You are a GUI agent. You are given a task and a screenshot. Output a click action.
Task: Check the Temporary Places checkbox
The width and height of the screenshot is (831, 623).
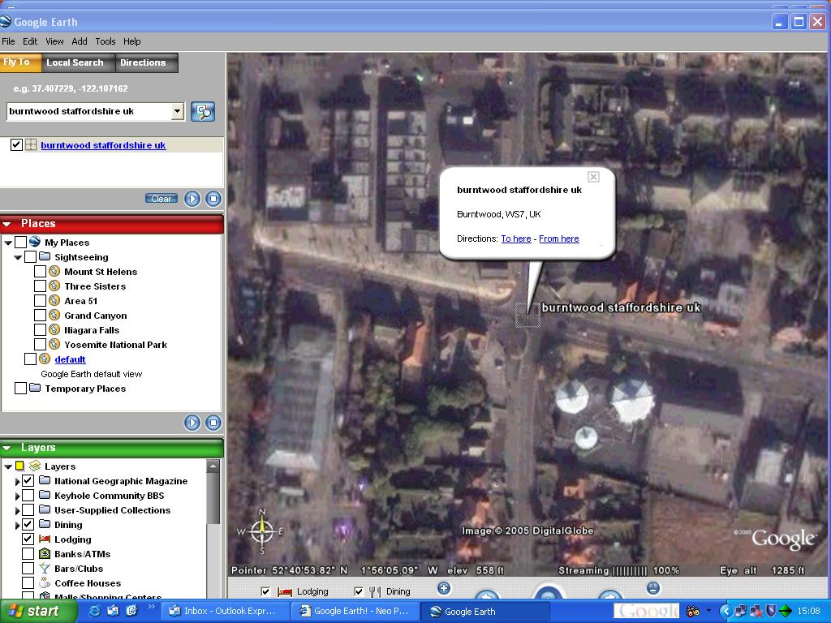click(20, 389)
